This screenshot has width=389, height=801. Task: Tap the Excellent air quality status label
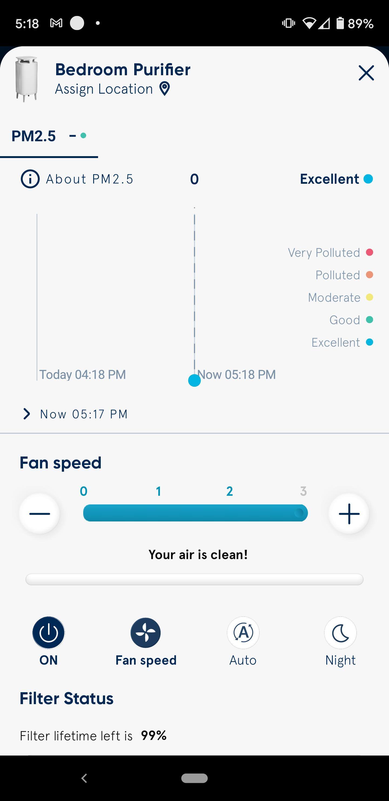[x=329, y=179]
